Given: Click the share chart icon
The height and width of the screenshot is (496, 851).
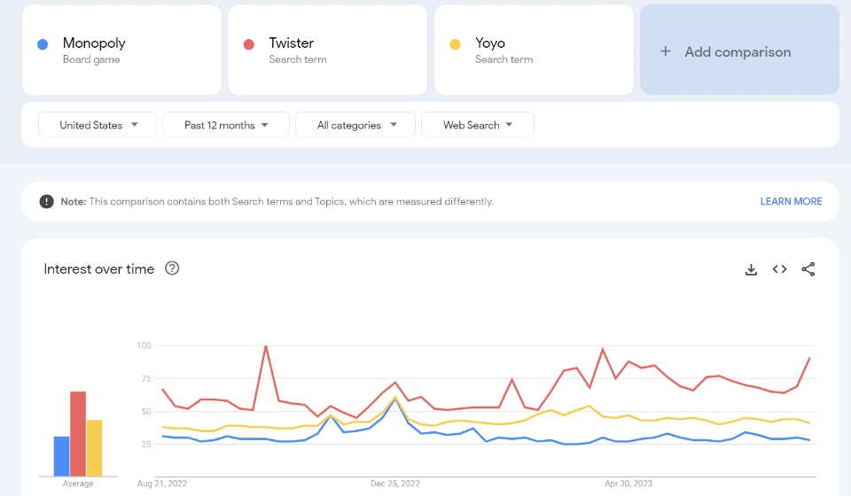Looking at the screenshot, I should [x=808, y=269].
